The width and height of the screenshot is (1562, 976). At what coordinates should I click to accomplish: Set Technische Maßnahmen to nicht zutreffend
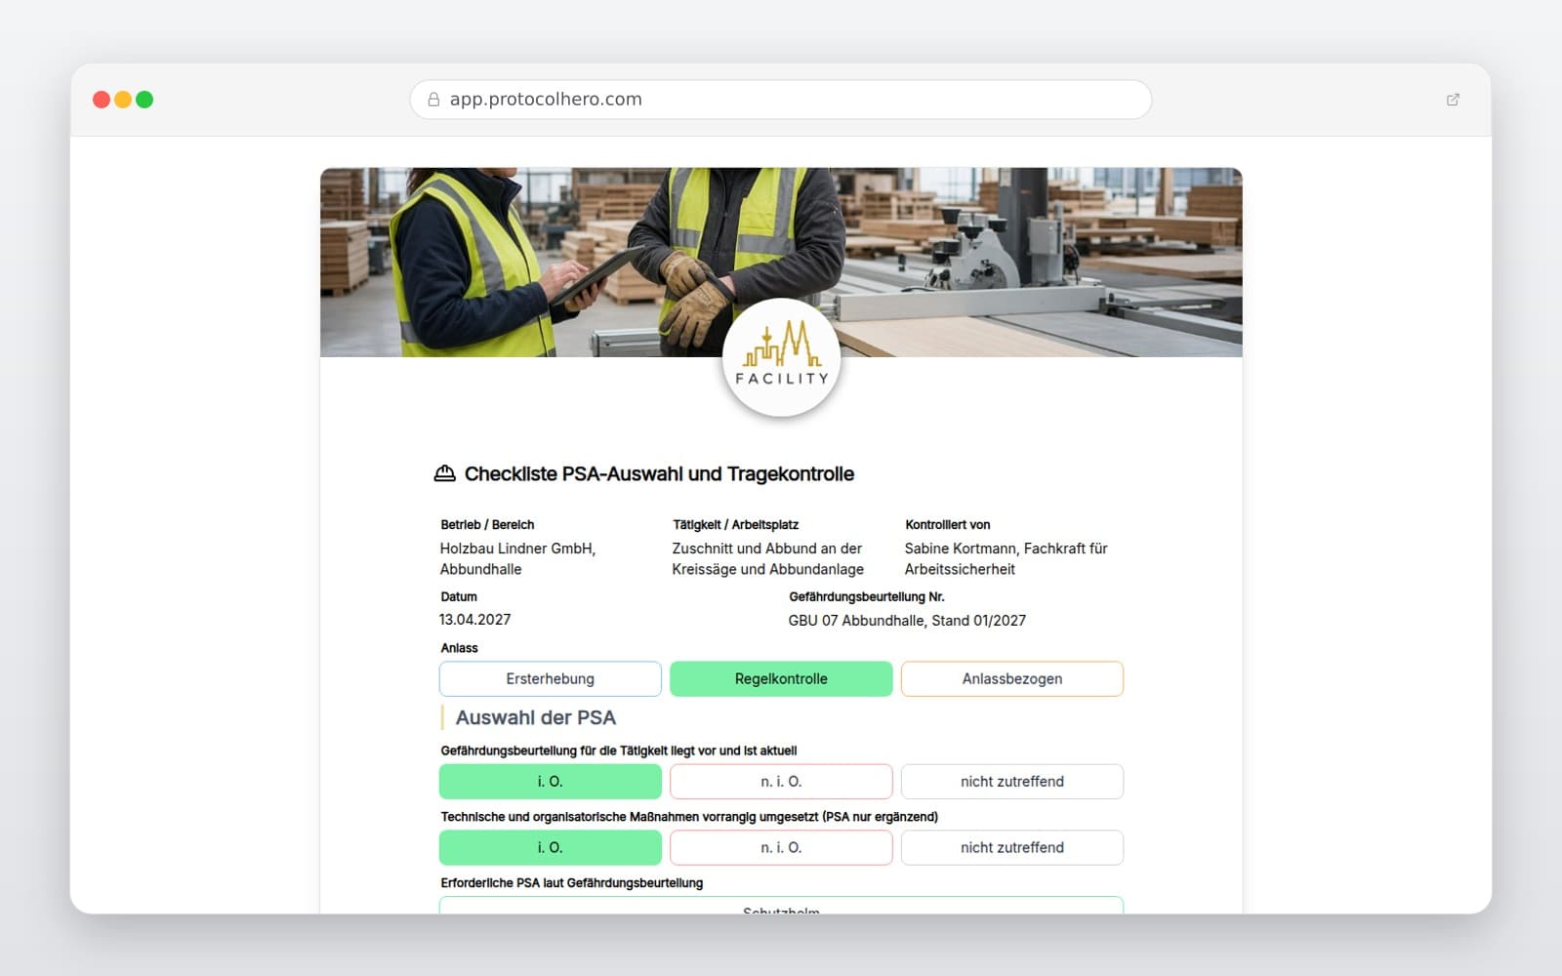pos(1012,848)
